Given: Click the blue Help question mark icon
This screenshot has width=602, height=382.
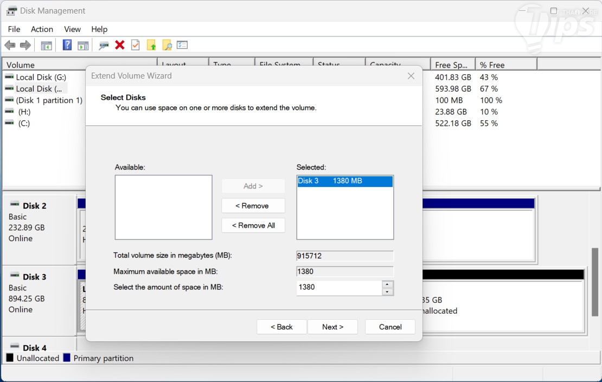Looking at the screenshot, I should [67, 46].
